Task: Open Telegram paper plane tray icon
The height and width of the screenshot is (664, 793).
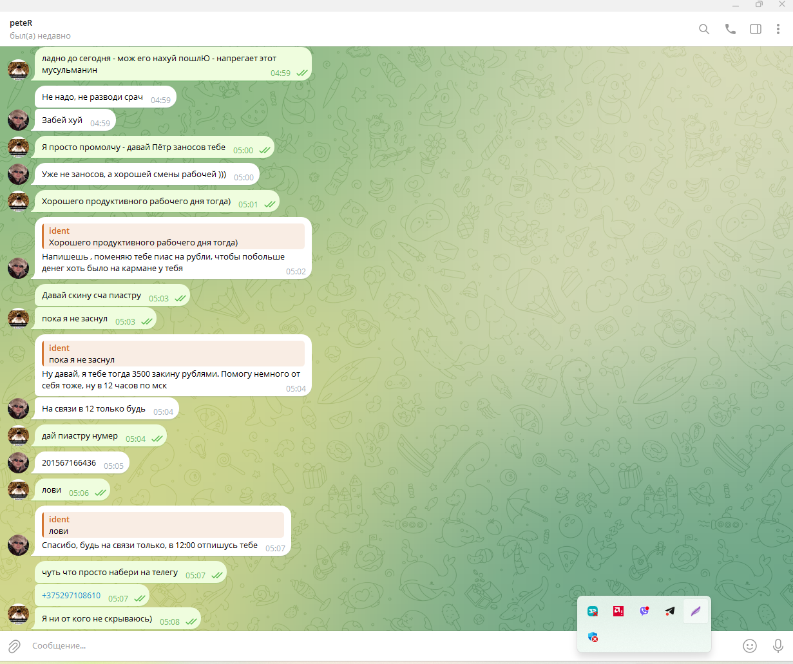Action: (x=670, y=611)
